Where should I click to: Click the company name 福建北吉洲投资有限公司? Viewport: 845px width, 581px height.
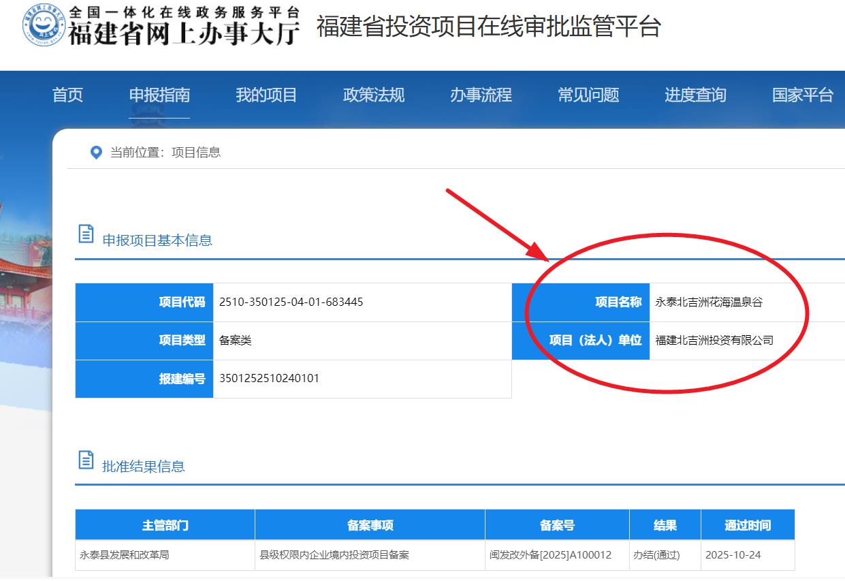[x=714, y=341]
